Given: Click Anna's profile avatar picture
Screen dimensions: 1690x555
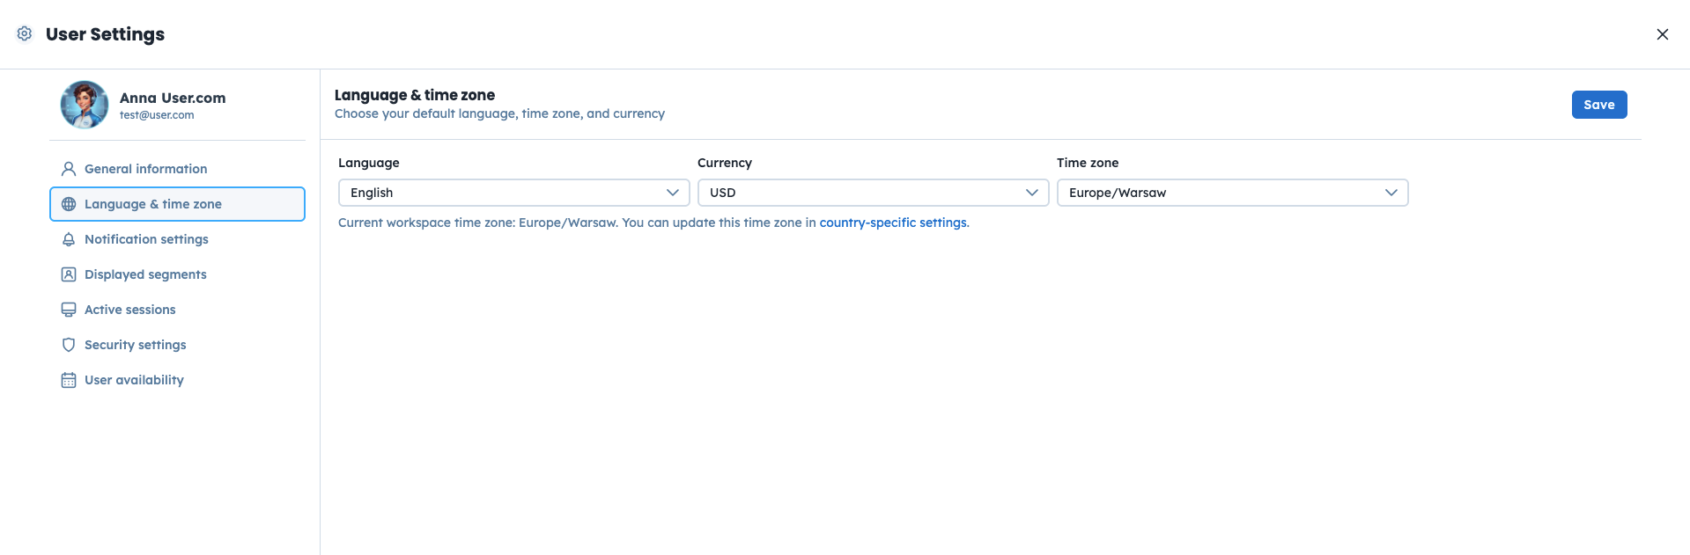Looking at the screenshot, I should point(85,105).
